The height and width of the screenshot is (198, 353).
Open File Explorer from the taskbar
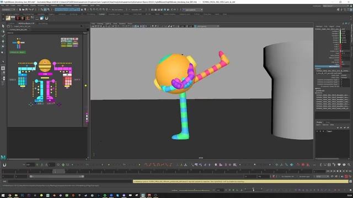[16, 196]
